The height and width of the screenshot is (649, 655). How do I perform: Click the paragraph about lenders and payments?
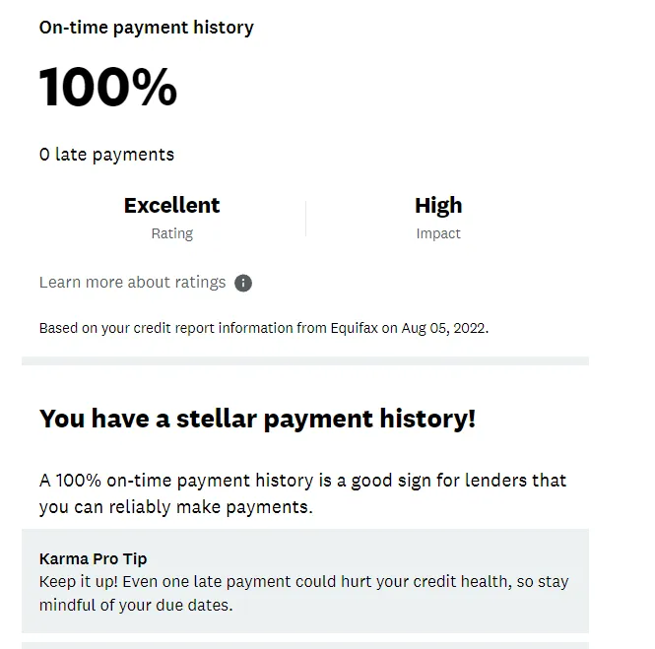coord(302,493)
